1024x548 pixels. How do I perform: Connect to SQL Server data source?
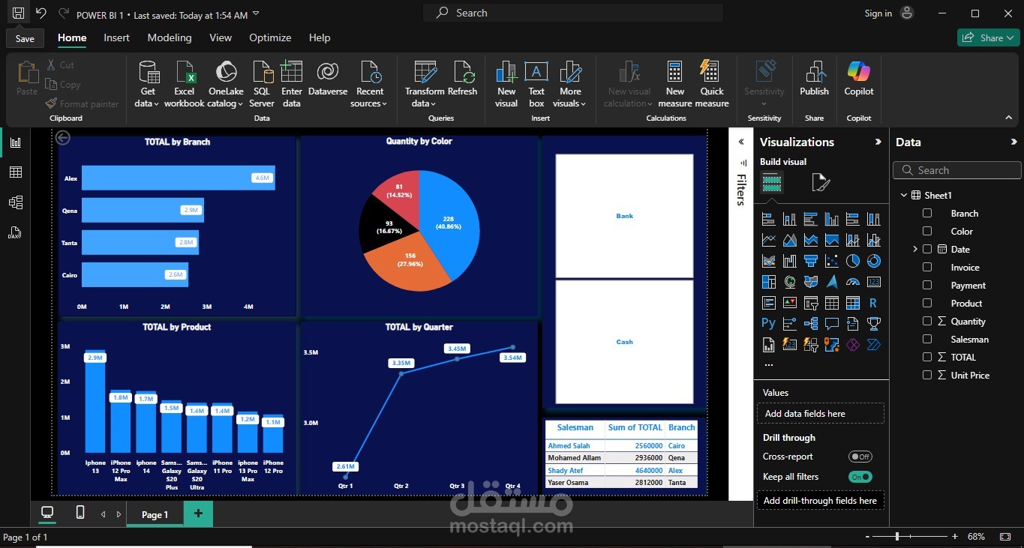click(262, 84)
